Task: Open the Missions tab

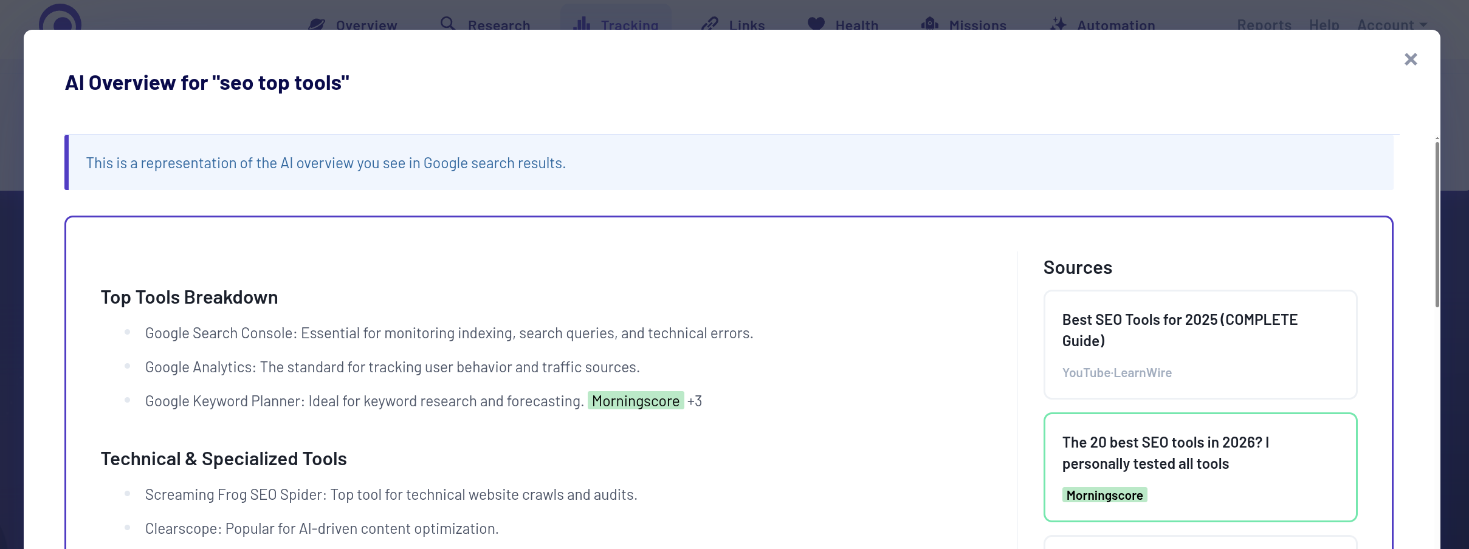Action: pyautogui.click(x=964, y=25)
